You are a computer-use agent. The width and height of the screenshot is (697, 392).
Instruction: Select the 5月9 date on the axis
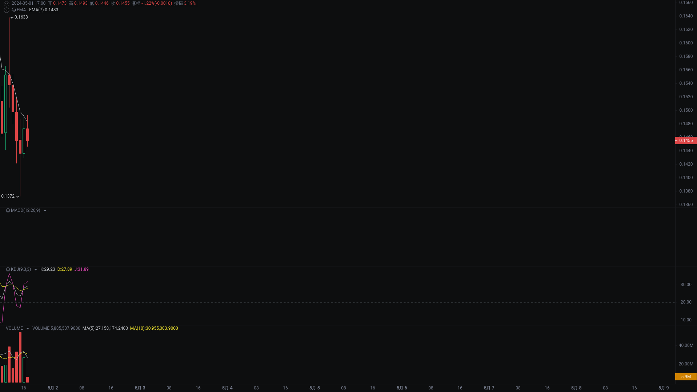[664, 388]
